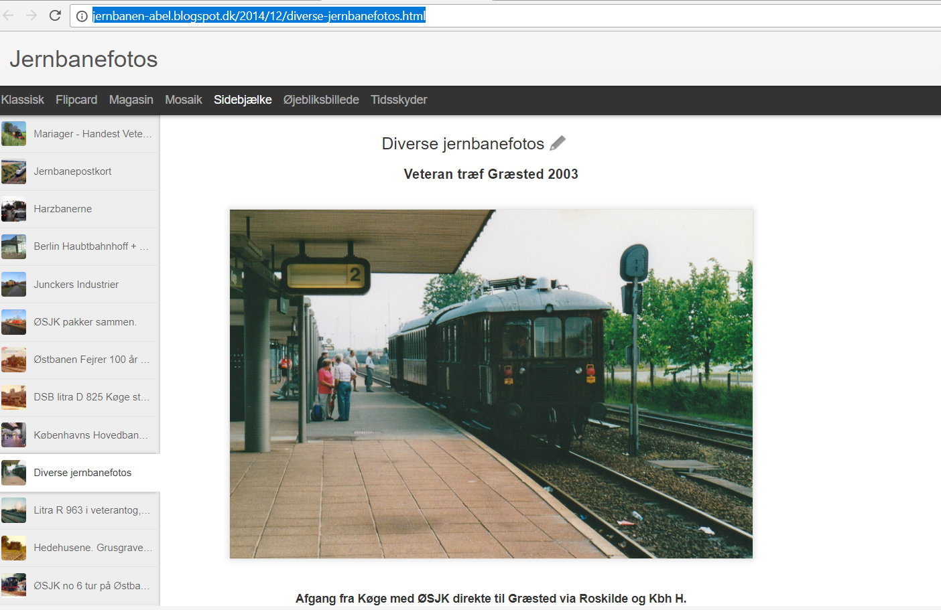
Task: Open the Hedehusene. Grusgrave… post
Action: [x=80, y=548]
